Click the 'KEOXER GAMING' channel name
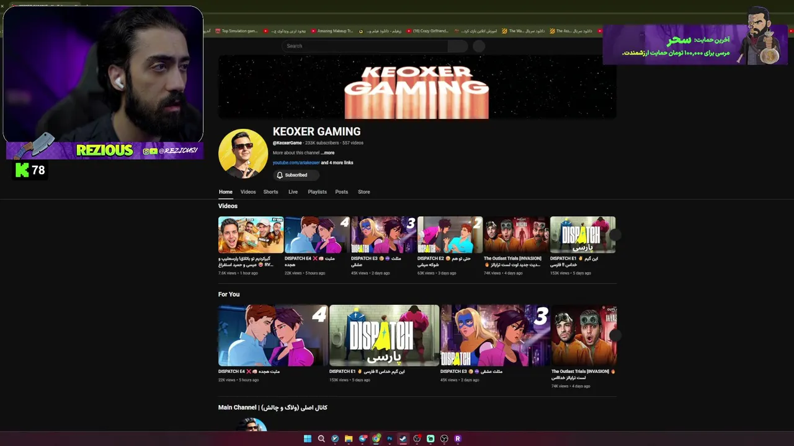The height and width of the screenshot is (446, 794). (x=316, y=131)
